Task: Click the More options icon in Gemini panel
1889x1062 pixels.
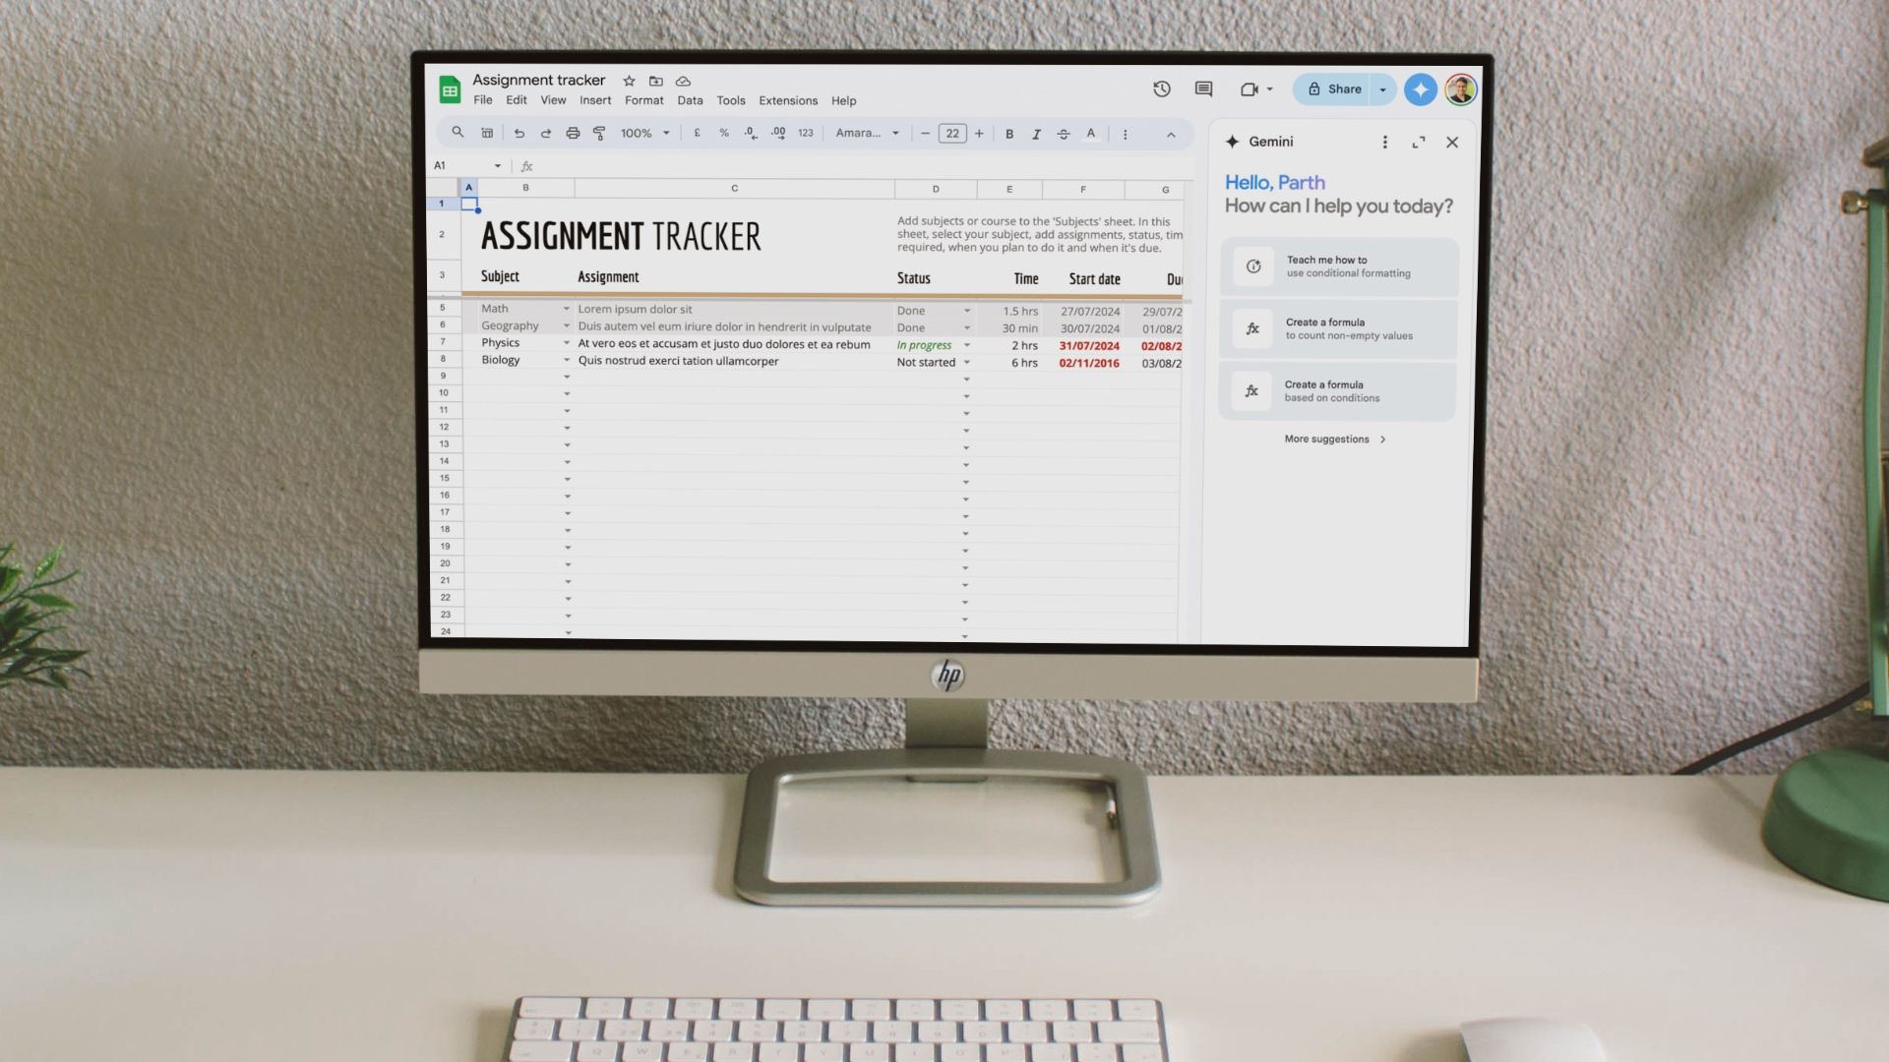Action: [1383, 142]
